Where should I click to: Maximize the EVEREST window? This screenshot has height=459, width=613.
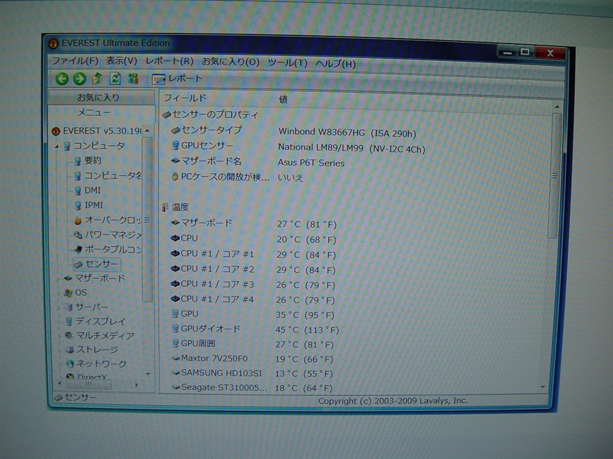(525, 51)
